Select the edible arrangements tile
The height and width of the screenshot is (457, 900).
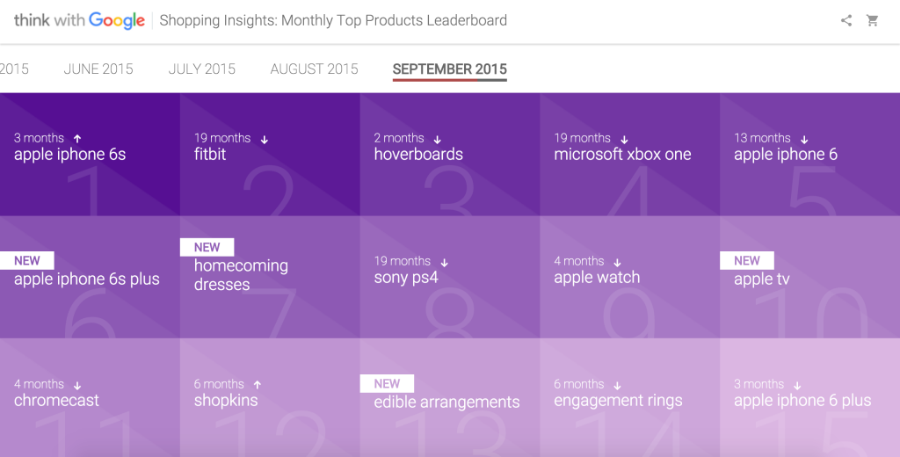click(450, 397)
